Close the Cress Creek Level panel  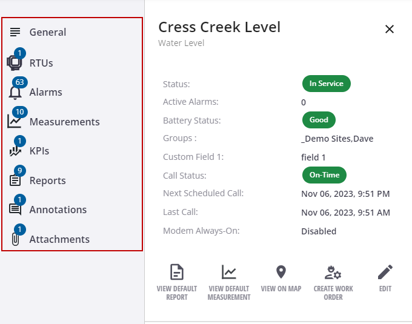click(390, 29)
